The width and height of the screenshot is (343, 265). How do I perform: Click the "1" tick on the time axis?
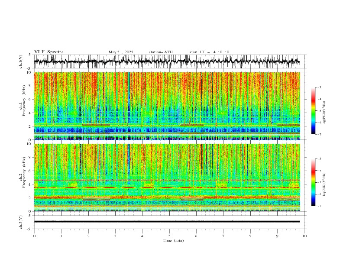tap(61, 236)
